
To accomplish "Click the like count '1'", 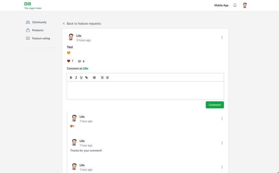I will coord(73,61).
